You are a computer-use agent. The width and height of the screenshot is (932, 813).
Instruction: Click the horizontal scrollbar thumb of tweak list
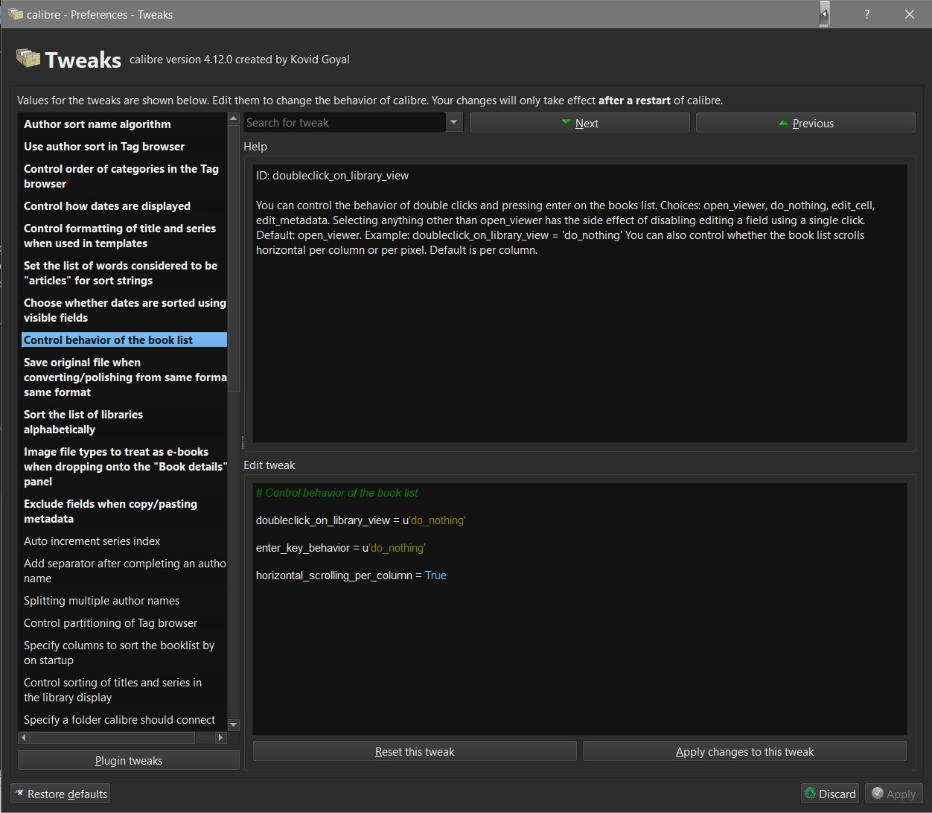[112, 737]
